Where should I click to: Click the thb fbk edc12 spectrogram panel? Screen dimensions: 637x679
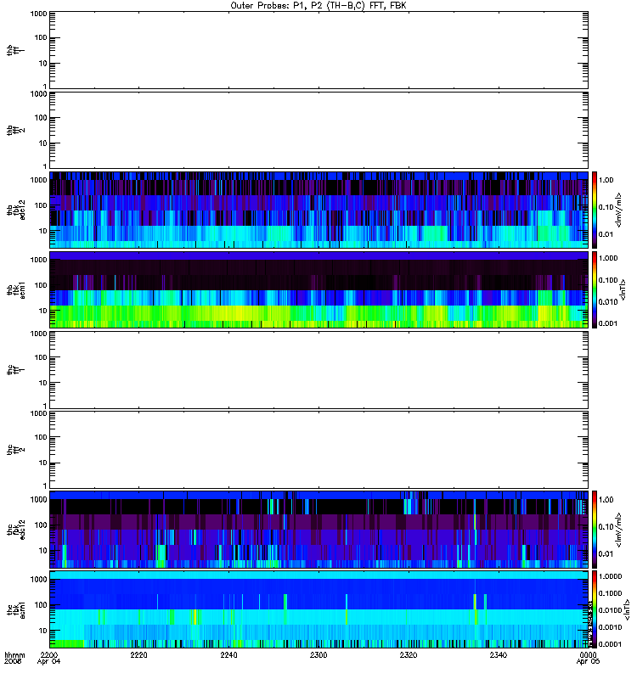318,210
